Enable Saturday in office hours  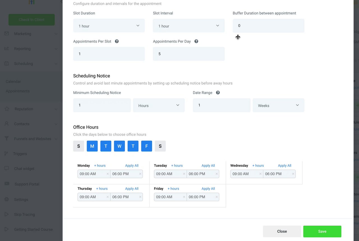tap(160, 146)
